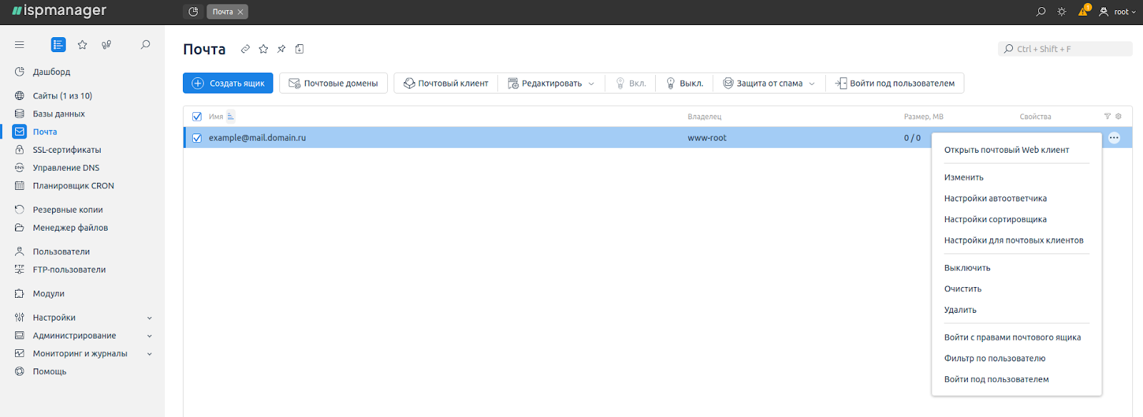Click three-dots menu on mailbox row

[1114, 138]
